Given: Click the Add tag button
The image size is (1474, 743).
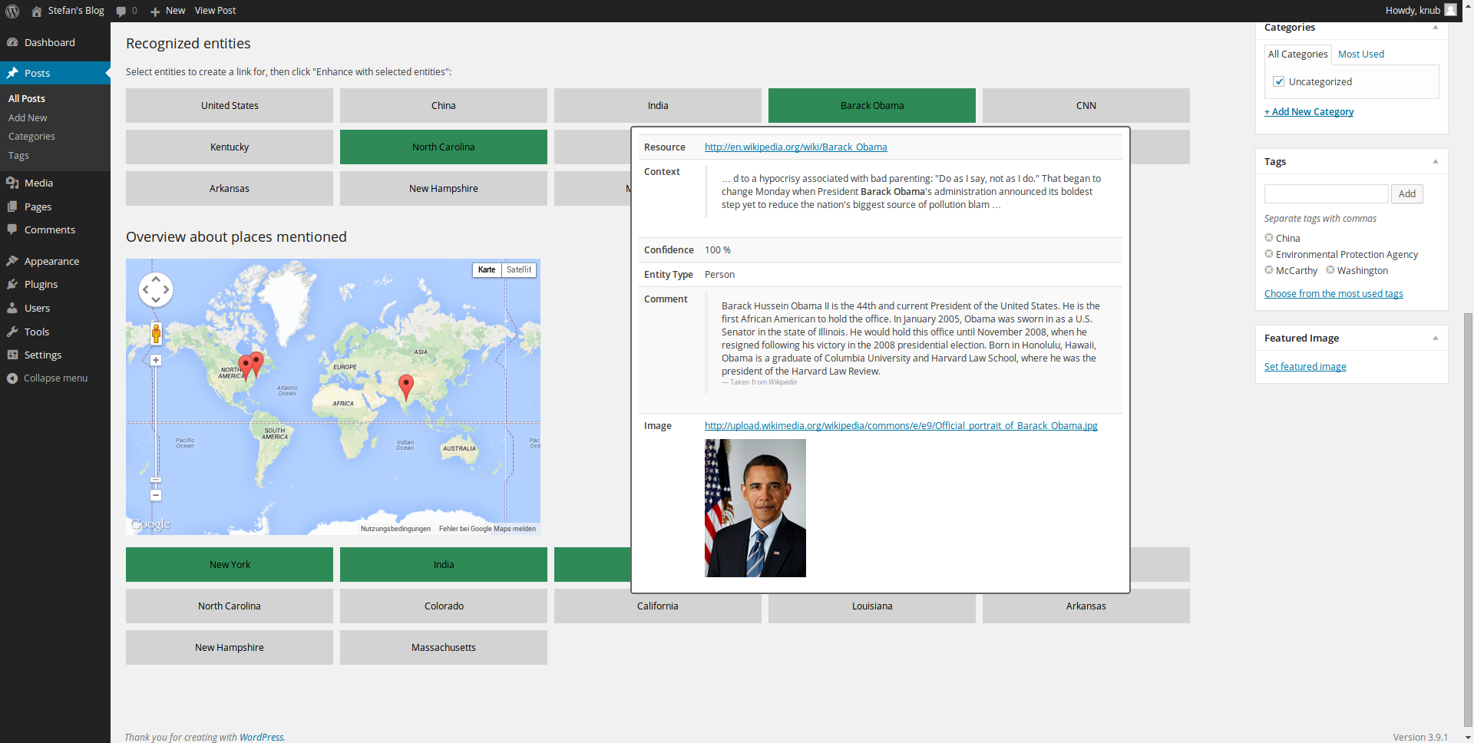Looking at the screenshot, I should [x=1406, y=193].
